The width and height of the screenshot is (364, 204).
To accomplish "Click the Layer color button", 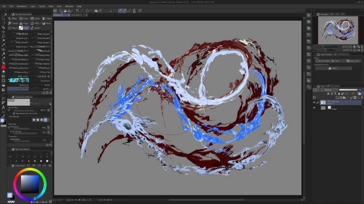I will (x=353, y=60).
